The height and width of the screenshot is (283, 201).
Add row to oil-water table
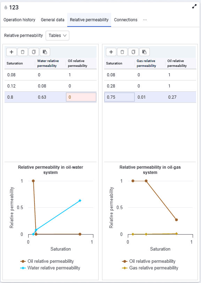click(x=11, y=52)
